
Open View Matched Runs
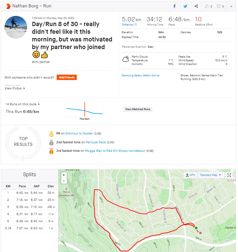click(x=138, y=109)
